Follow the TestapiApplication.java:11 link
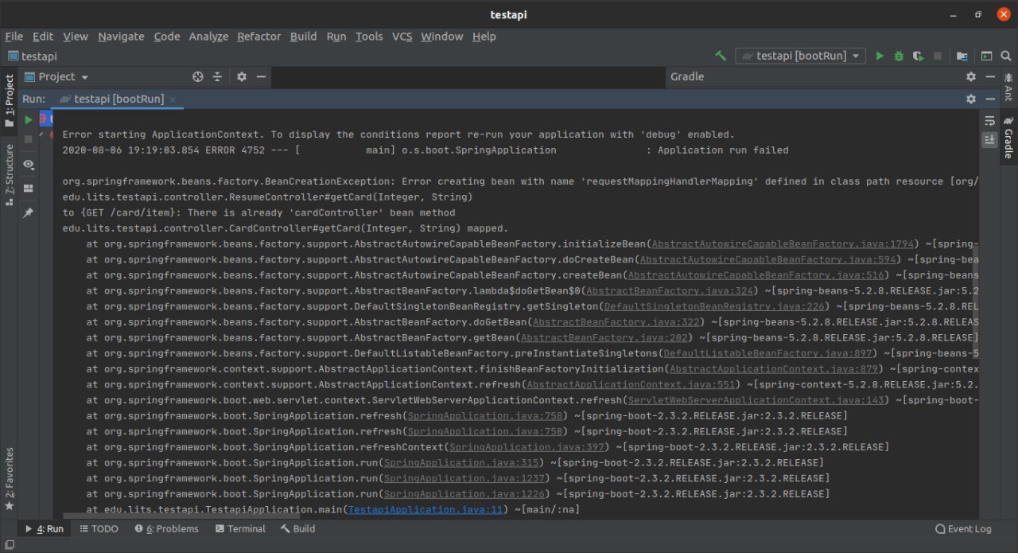The width and height of the screenshot is (1018, 553). (425, 509)
